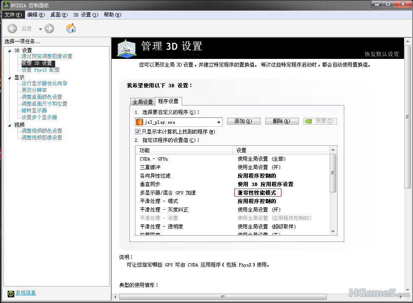Select the 三重缓冲 feature row

[232, 167]
